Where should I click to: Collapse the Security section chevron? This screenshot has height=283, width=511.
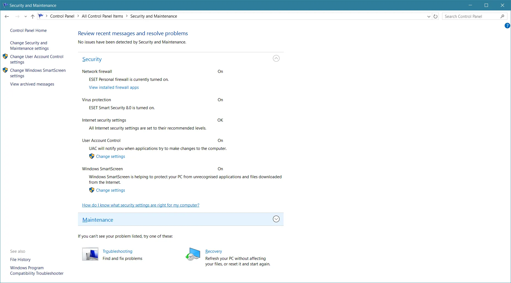[x=276, y=58]
